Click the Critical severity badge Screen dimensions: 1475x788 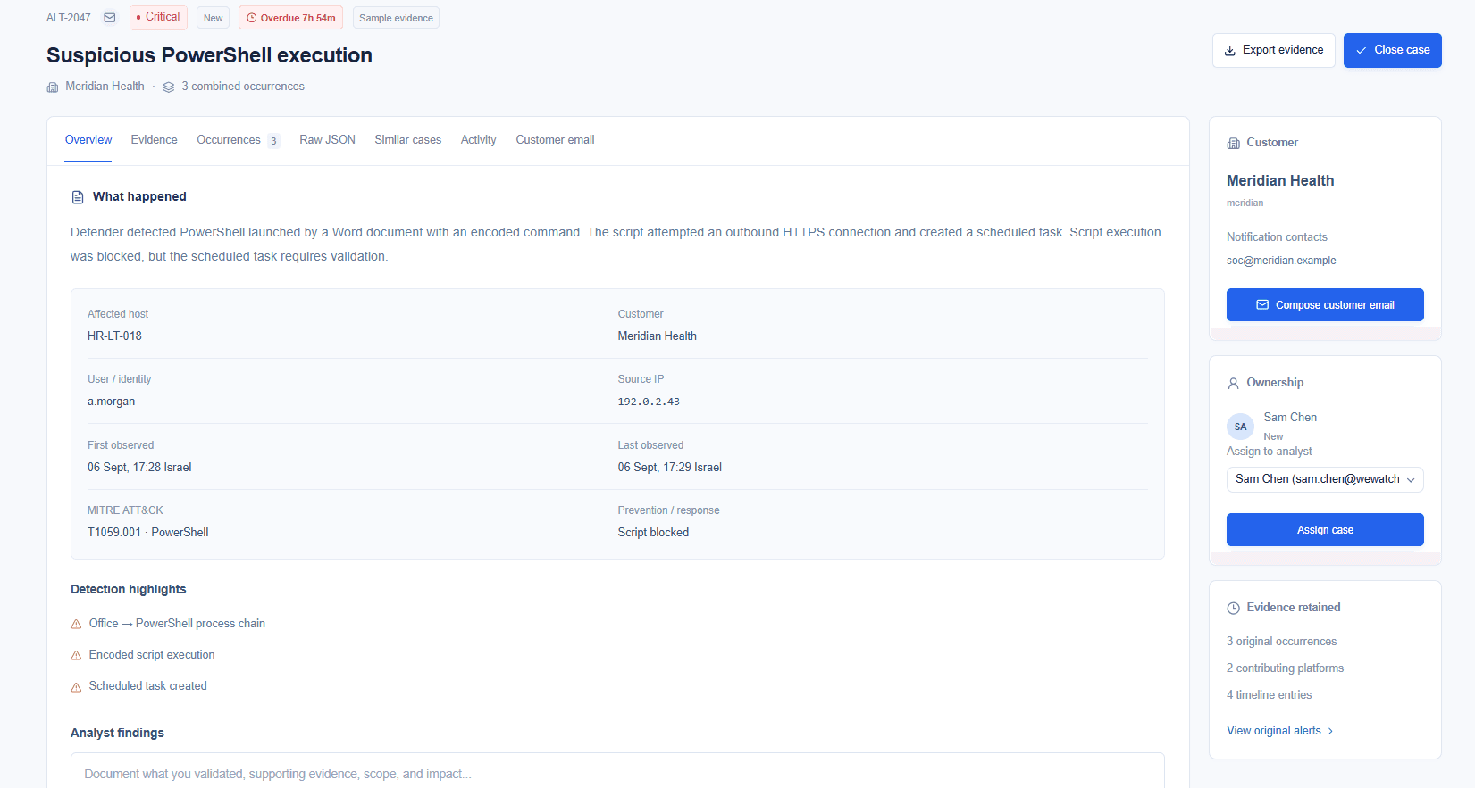pos(158,17)
